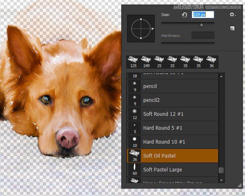245x196 pixels.
Task: Click Hard Round 10 thumbnail icon
Action: (134, 142)
